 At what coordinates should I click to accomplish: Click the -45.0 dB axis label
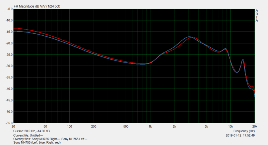tap(9, 100)
